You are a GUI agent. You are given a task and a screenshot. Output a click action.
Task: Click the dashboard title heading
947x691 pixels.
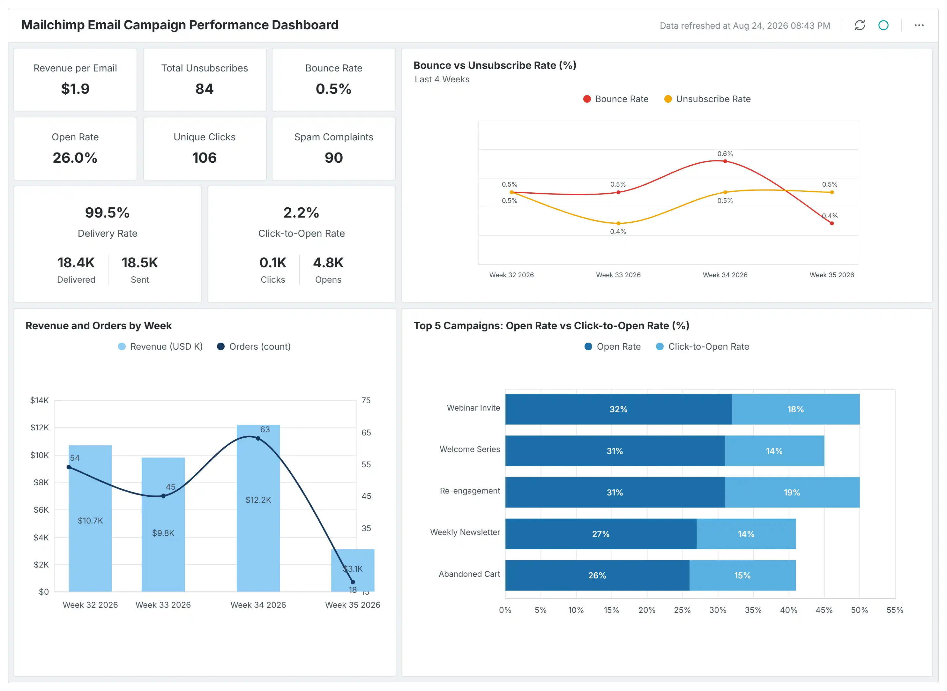click(180, 25)
